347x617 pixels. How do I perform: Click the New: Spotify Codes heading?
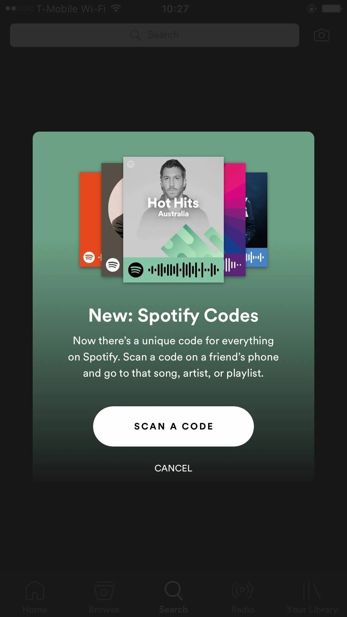click(173, 315)
